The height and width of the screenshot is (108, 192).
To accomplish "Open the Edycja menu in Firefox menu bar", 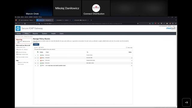I will click(19, 17).
